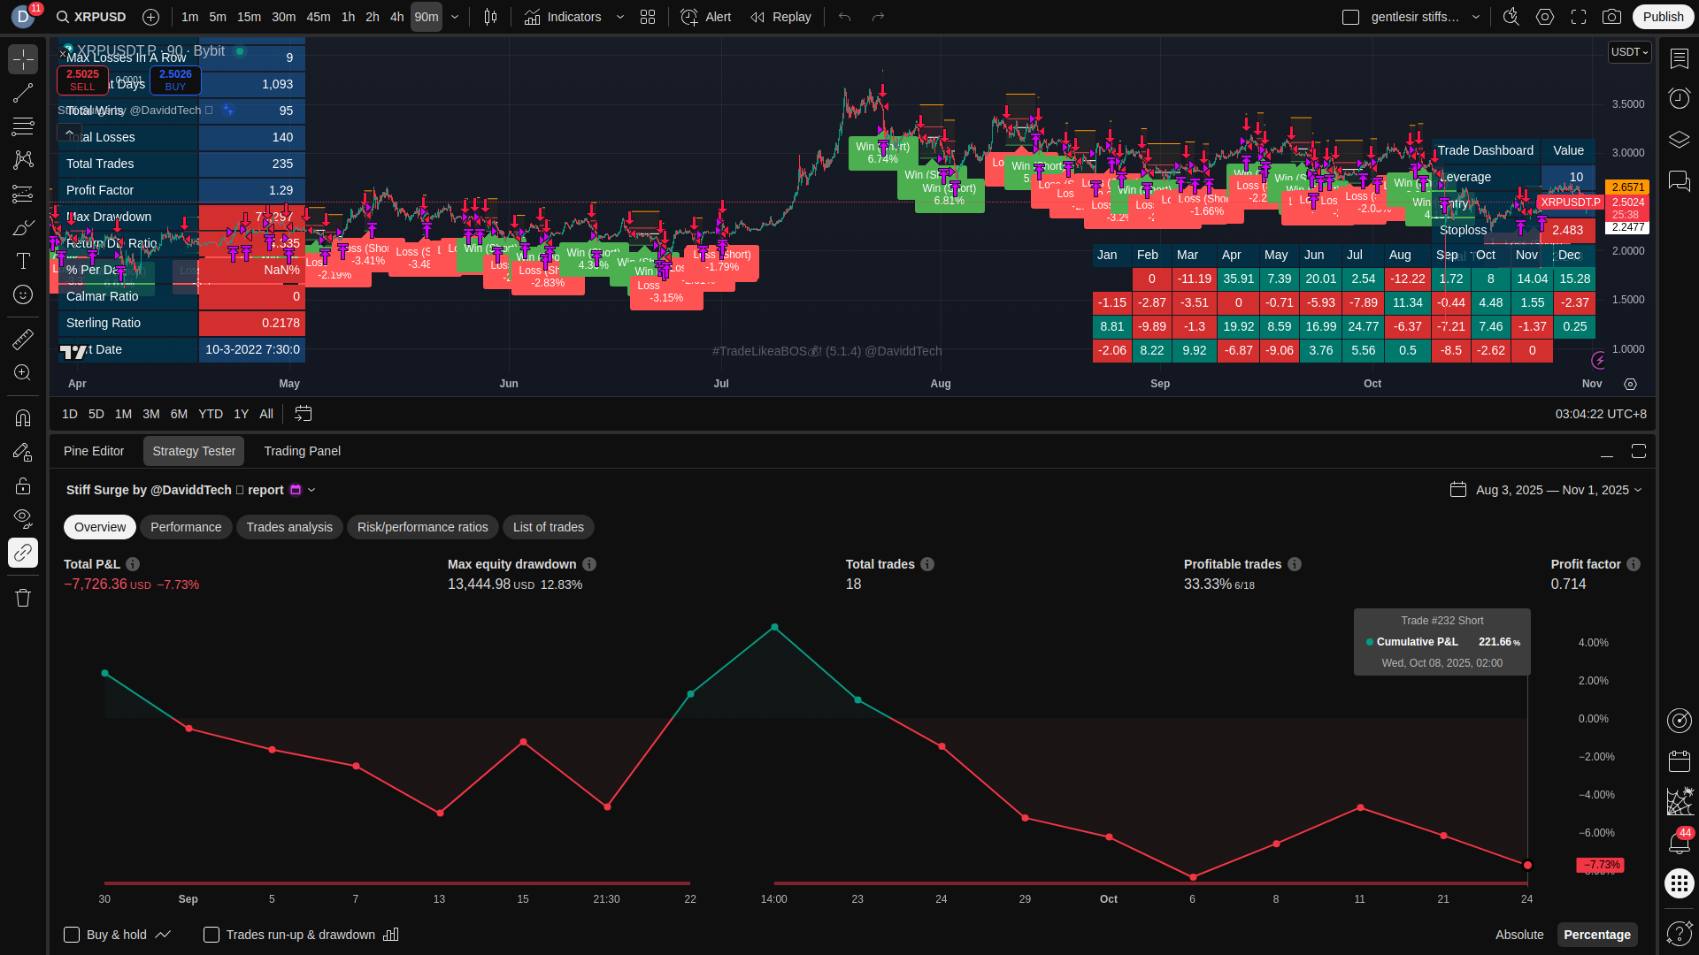This screenshot has height=955, width=1699.
Task: Click the red 2.5025 SELL price button
Action: (x=82, y=80)
